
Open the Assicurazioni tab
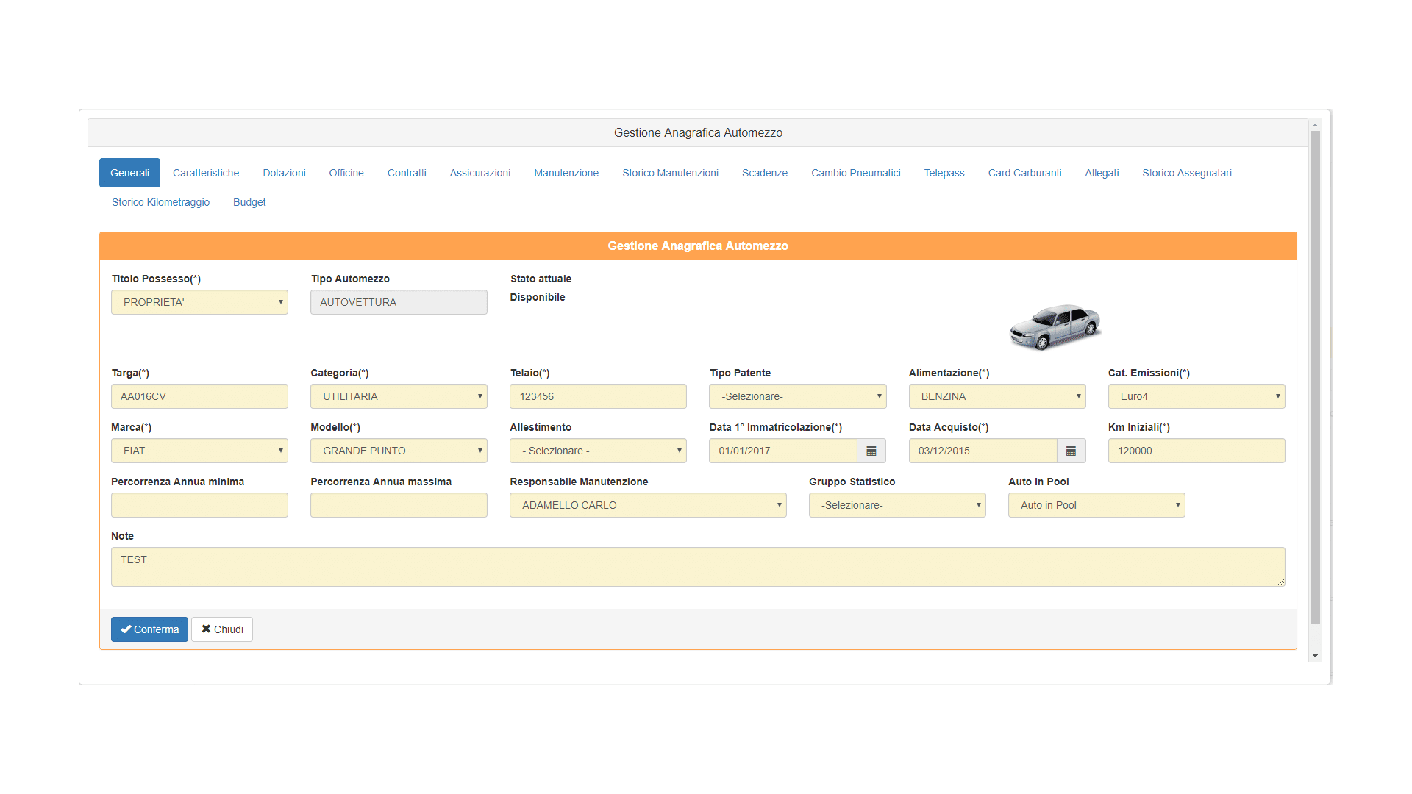pos(479,173)
